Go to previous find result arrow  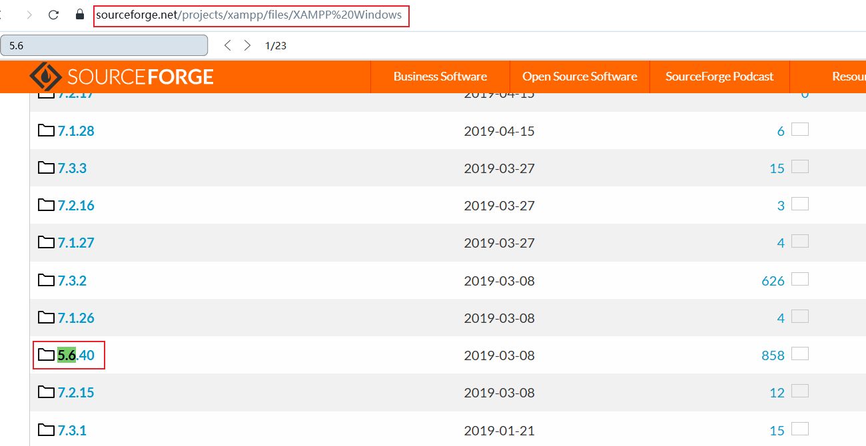tap(228, 45)
